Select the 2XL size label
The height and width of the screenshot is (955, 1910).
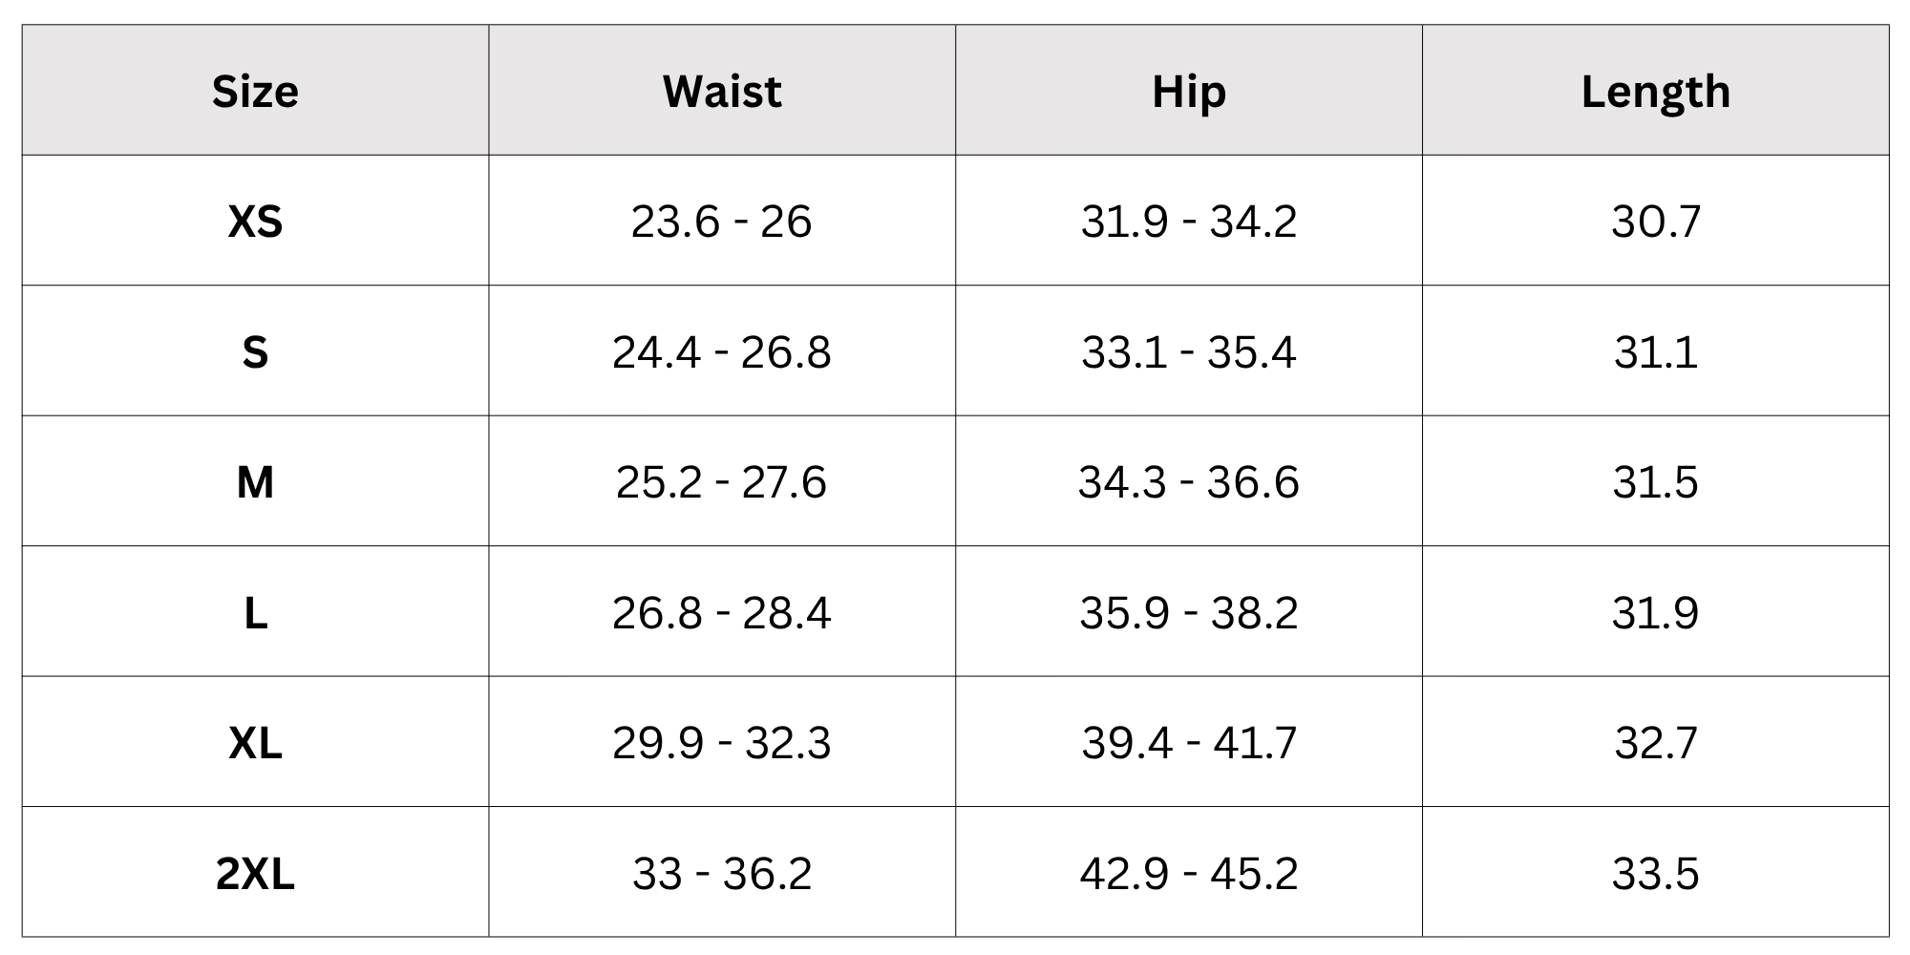[255, 874]
